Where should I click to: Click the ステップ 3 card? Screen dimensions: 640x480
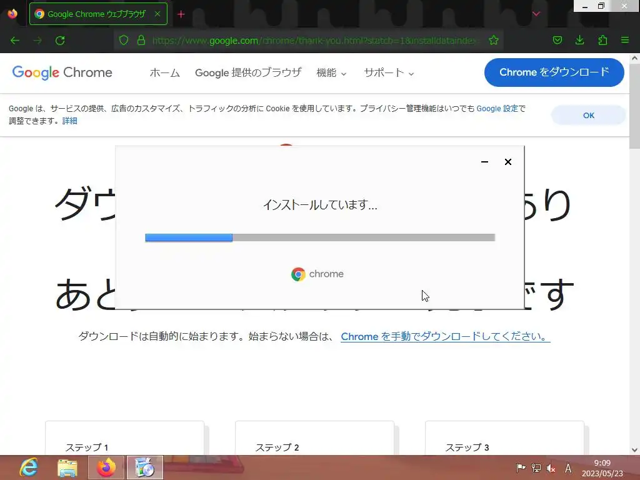[x=504, y=438]
